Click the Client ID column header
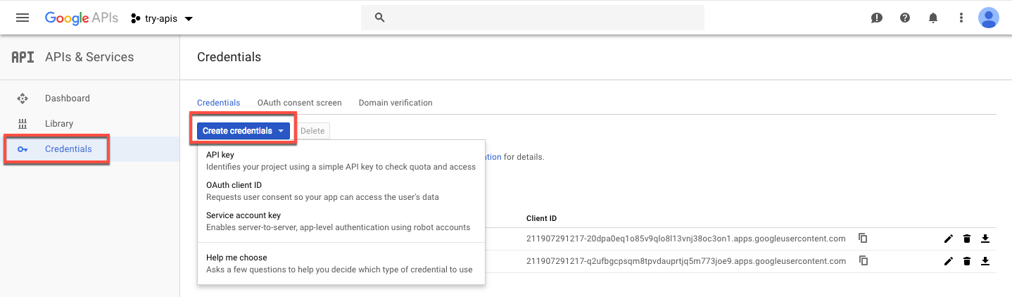The image size is (1012, 297). click(541, 219)
